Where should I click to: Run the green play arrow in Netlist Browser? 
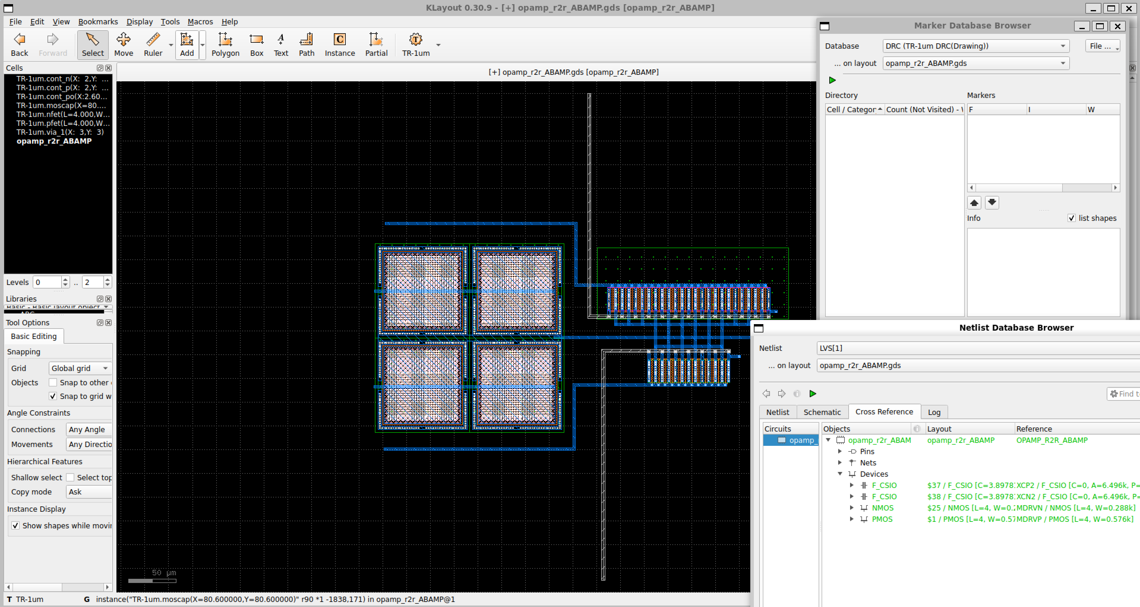pos(812,394)
